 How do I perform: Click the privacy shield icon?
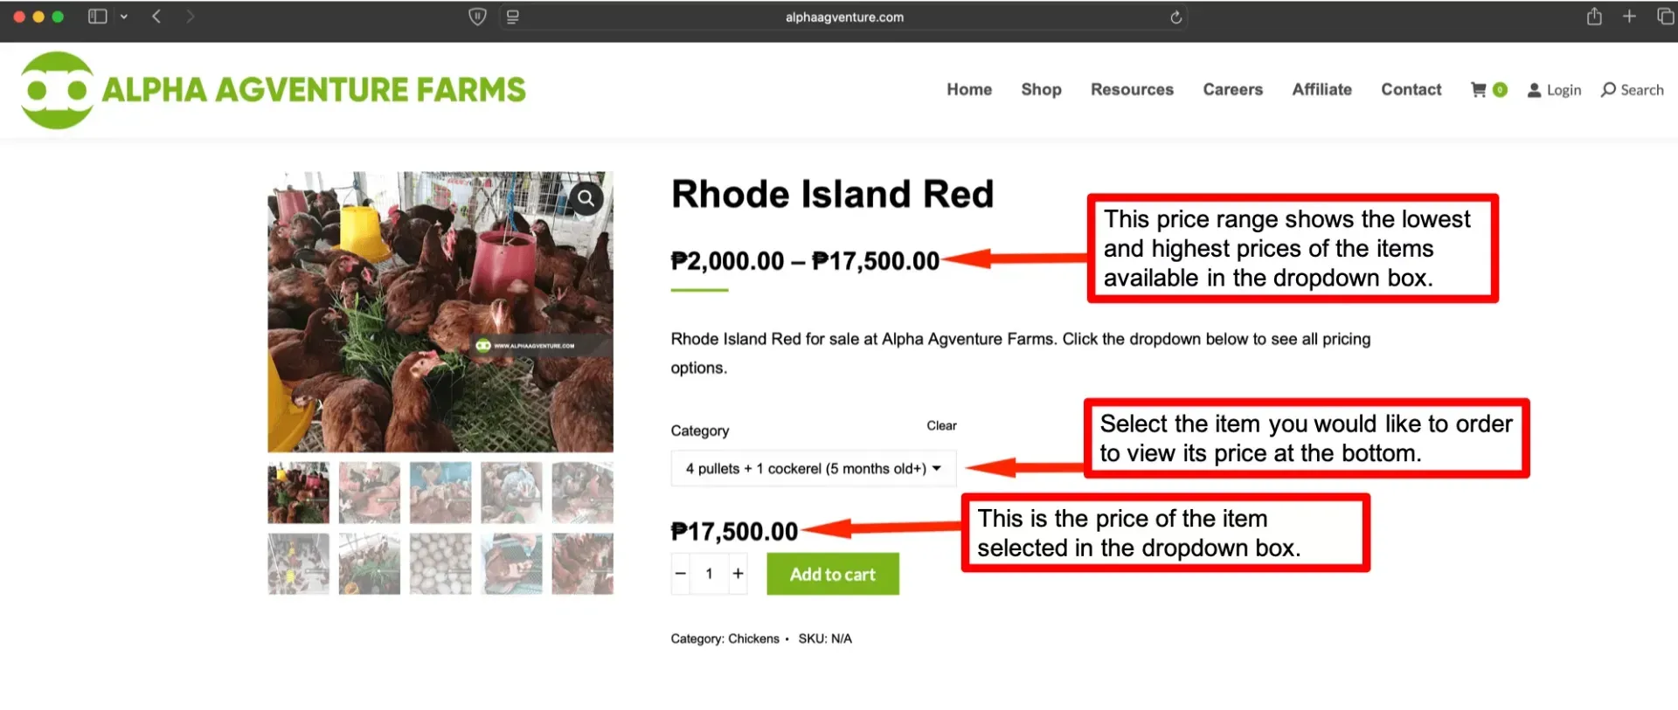[477, 17]
